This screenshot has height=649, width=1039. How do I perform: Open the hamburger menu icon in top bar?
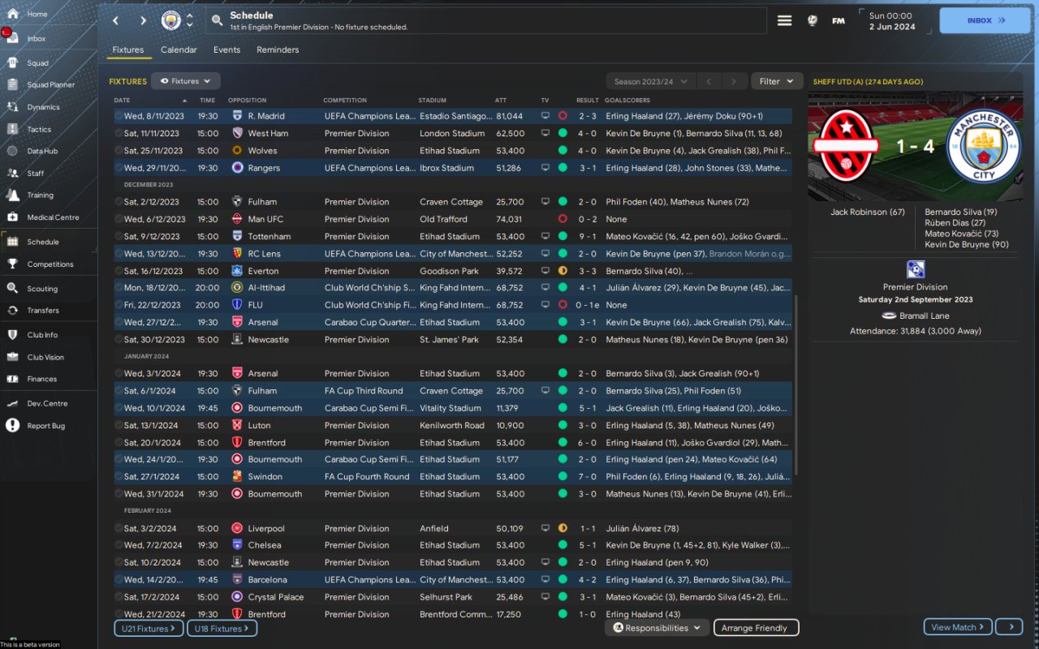[x=784, y=20]
